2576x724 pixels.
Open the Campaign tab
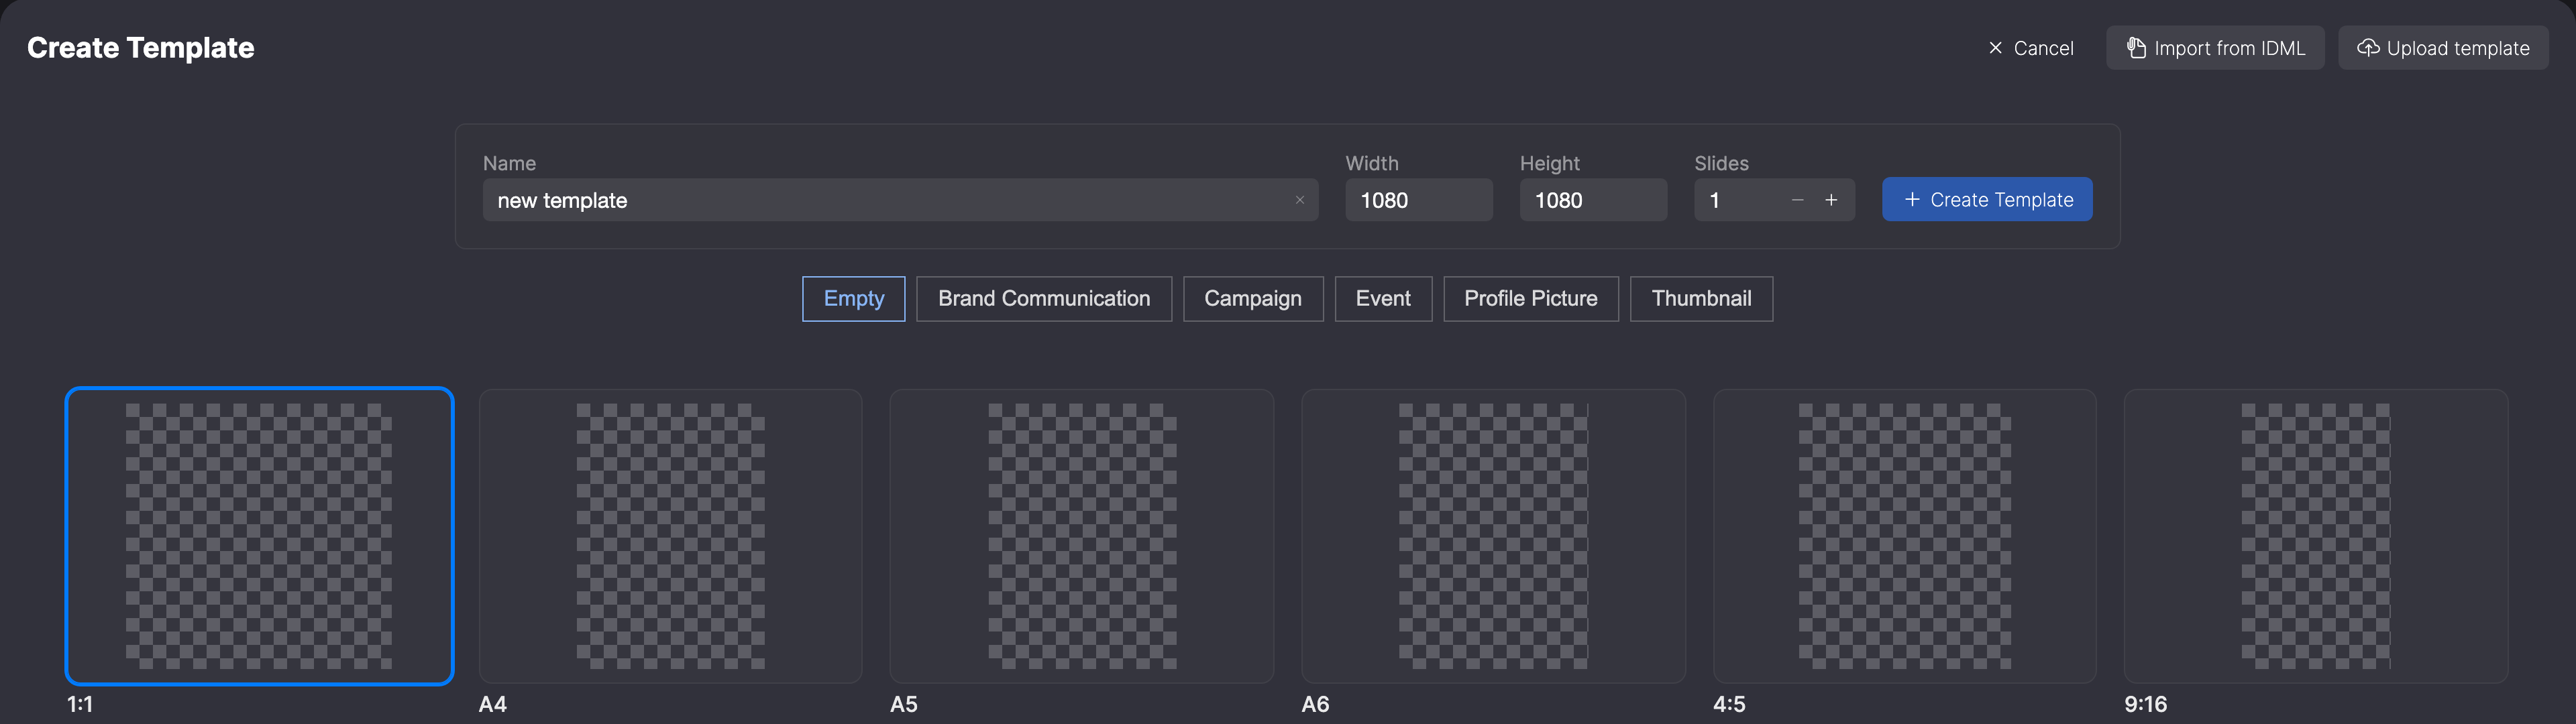[x=1253, y=299]
